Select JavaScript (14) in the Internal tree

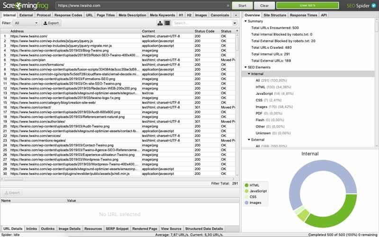tap(274, 93)
